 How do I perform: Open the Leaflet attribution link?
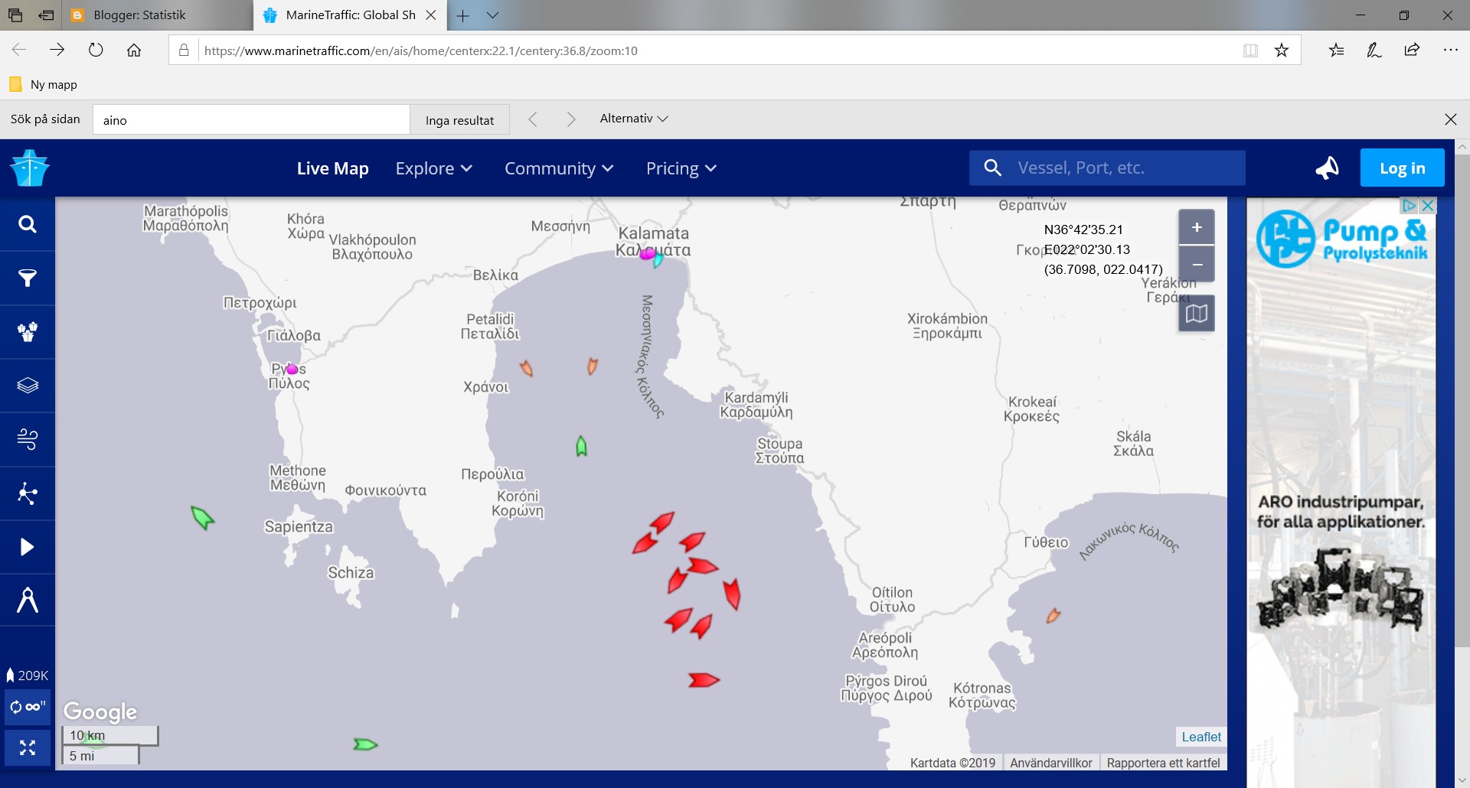(x=1201, y=737)
